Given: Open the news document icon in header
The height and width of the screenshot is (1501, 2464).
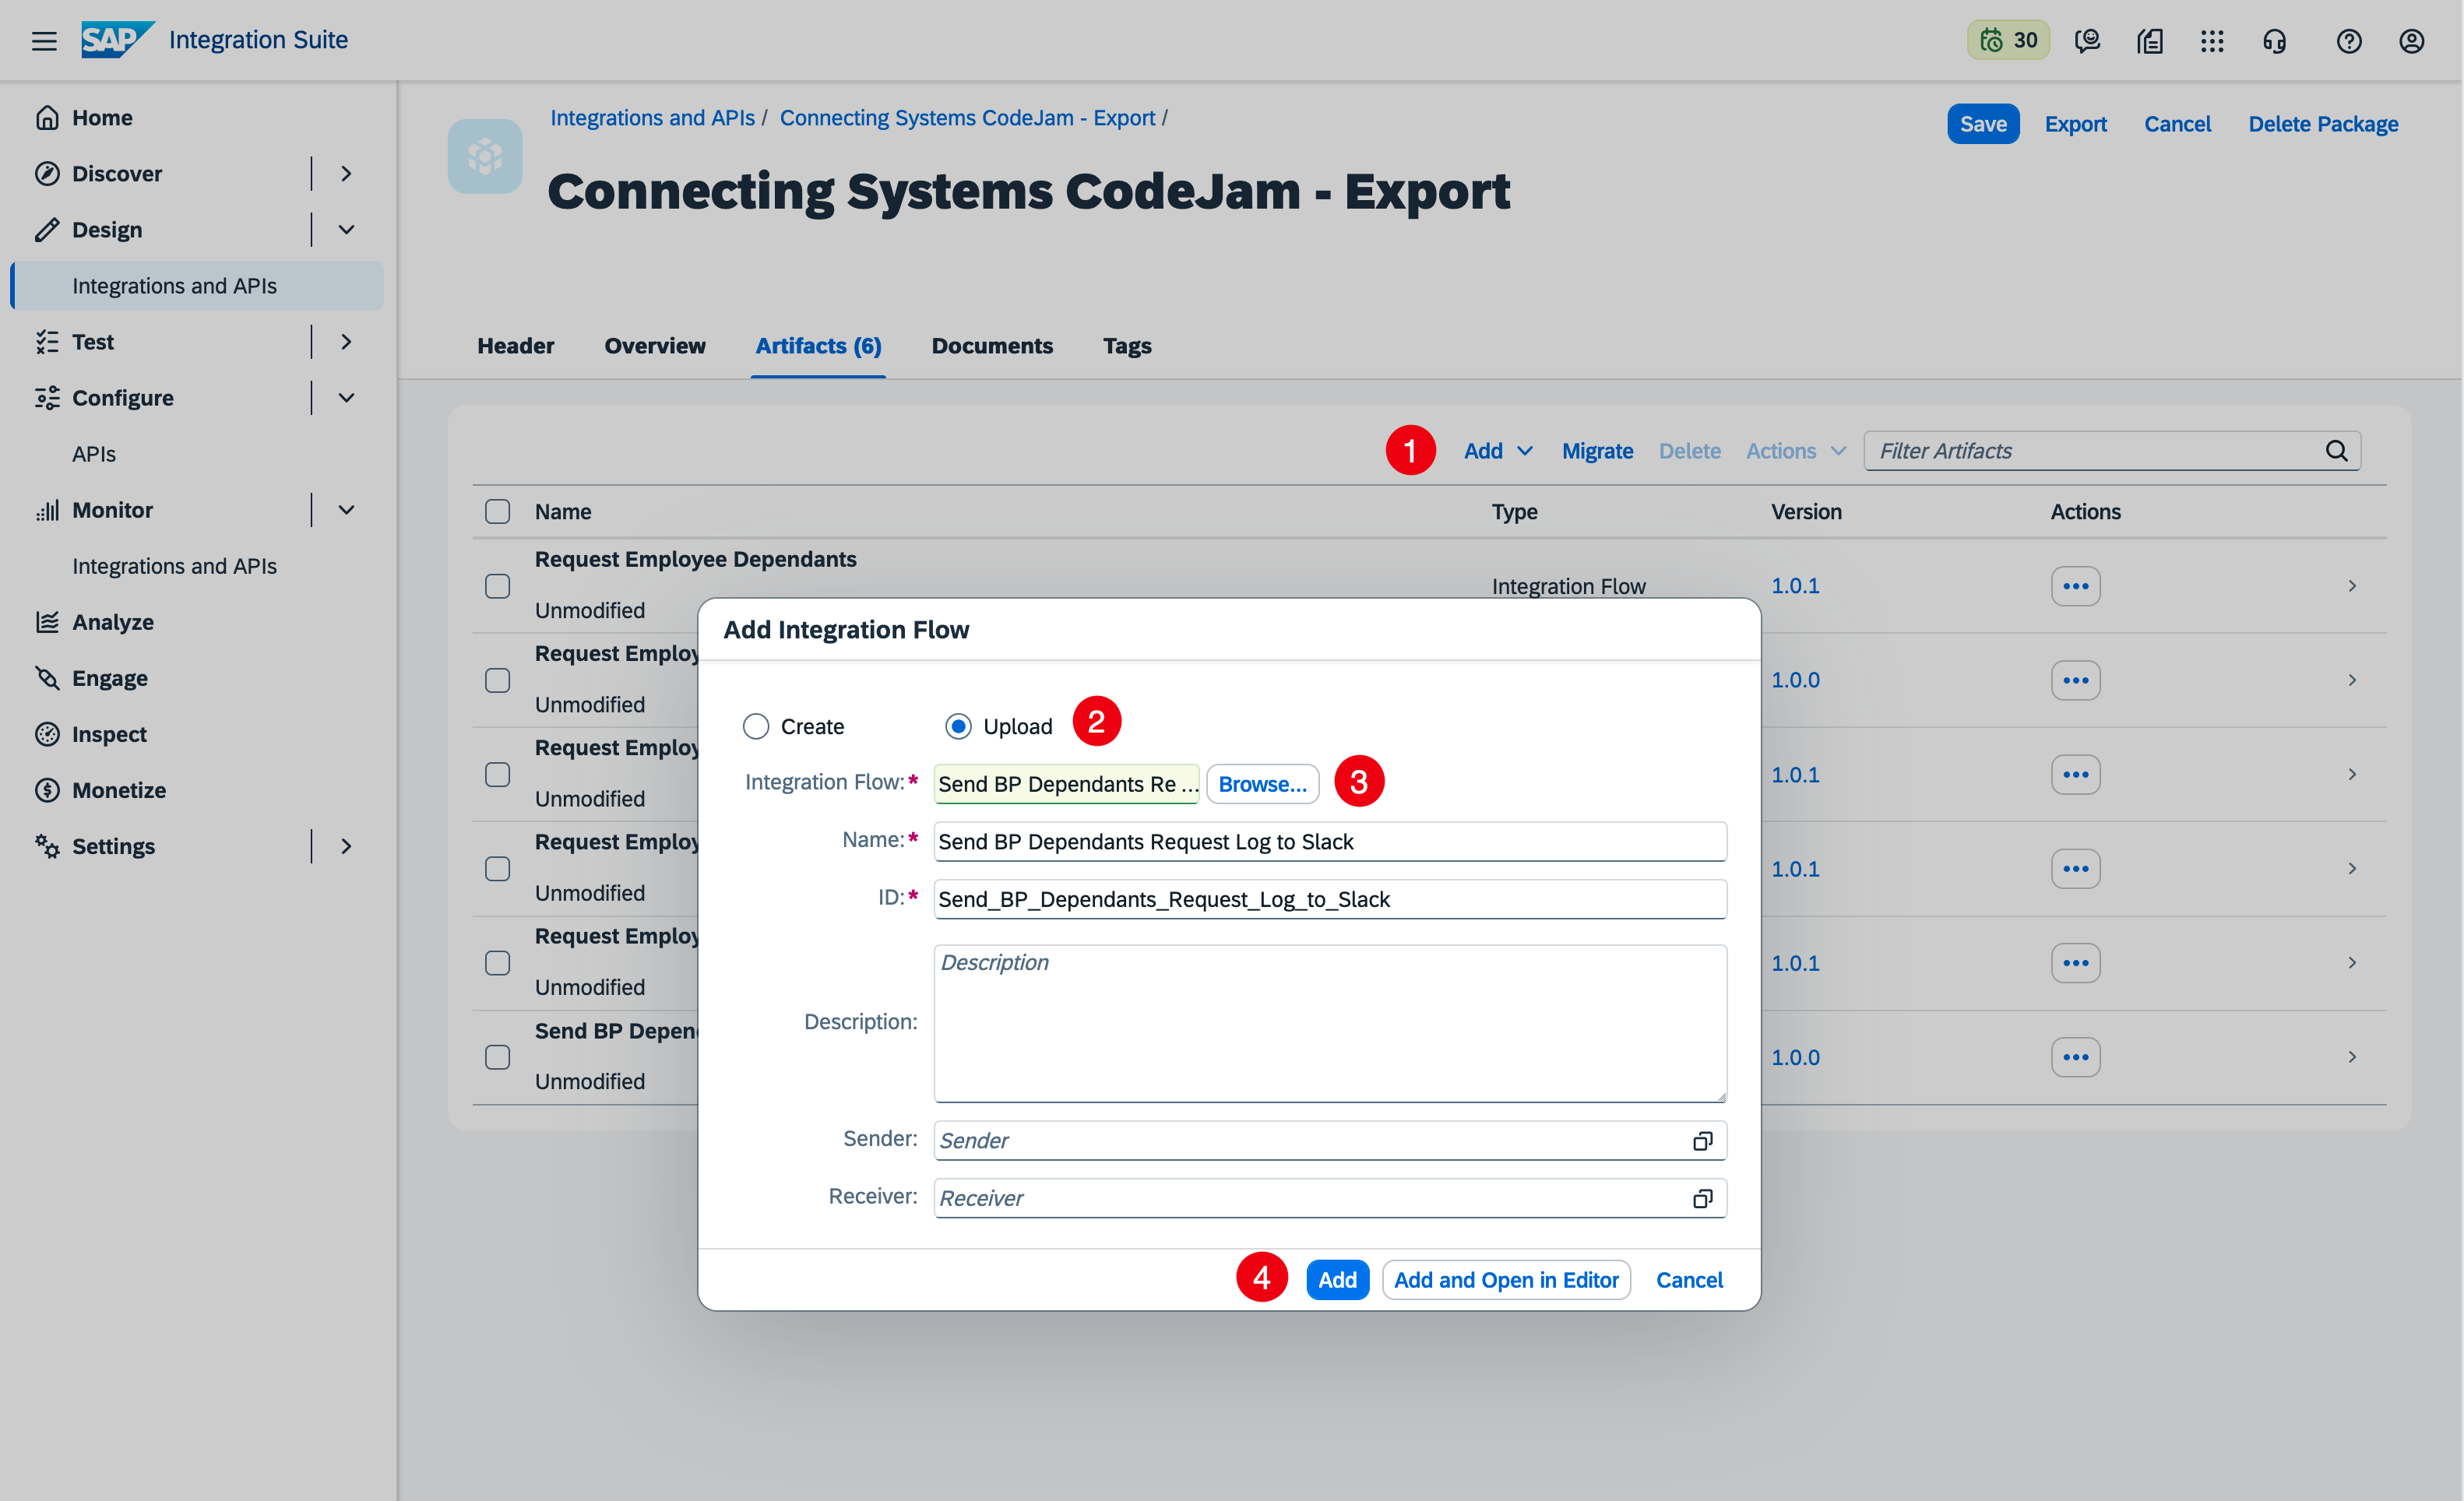Looking at the screenshot, I should (2150, 40).
